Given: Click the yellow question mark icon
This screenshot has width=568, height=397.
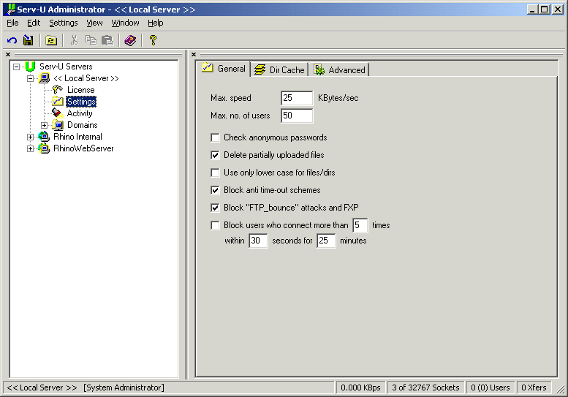Looking at the screenshot, I should (x=153, y=40).
